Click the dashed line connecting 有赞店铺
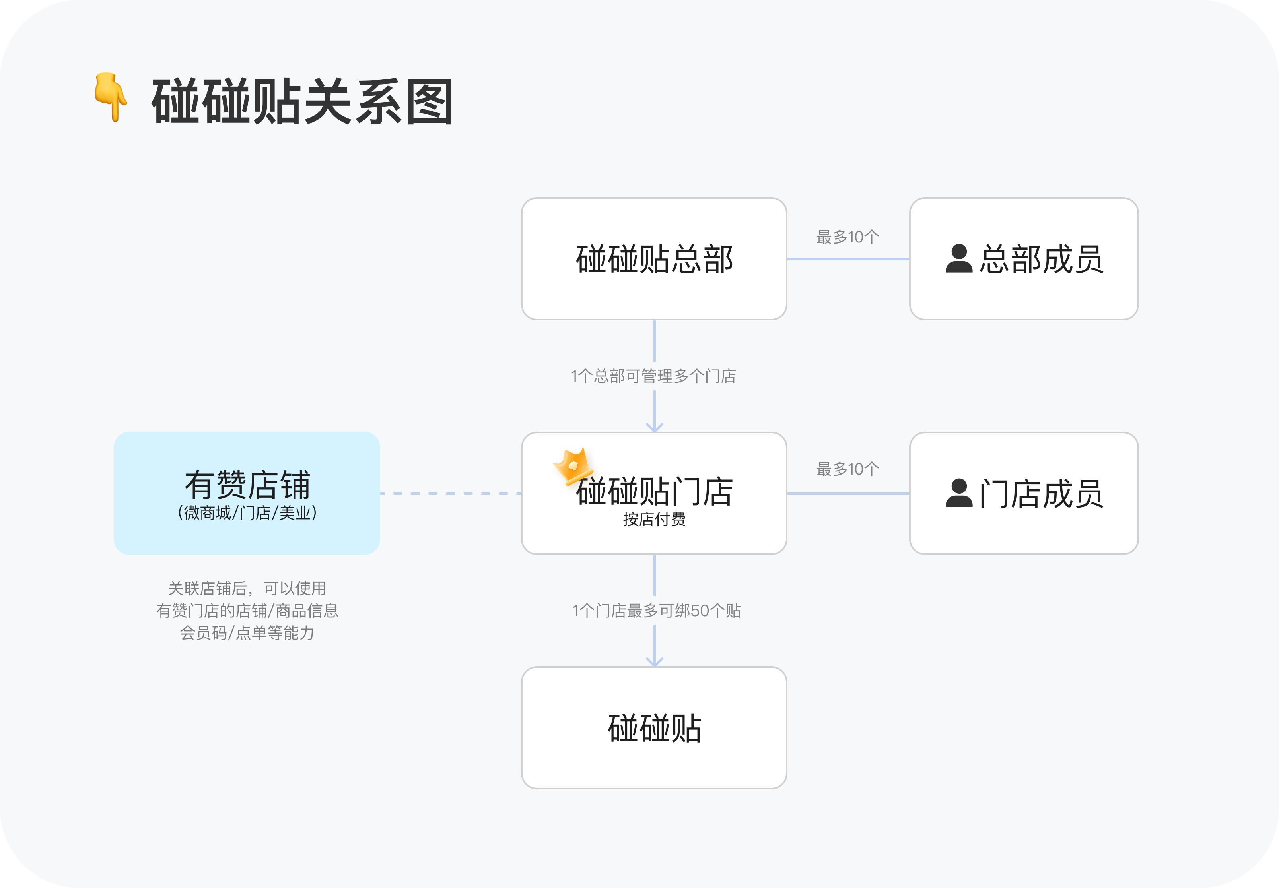Image resolution: width=1279 pixels, height=888 pixels. [450, 494]
